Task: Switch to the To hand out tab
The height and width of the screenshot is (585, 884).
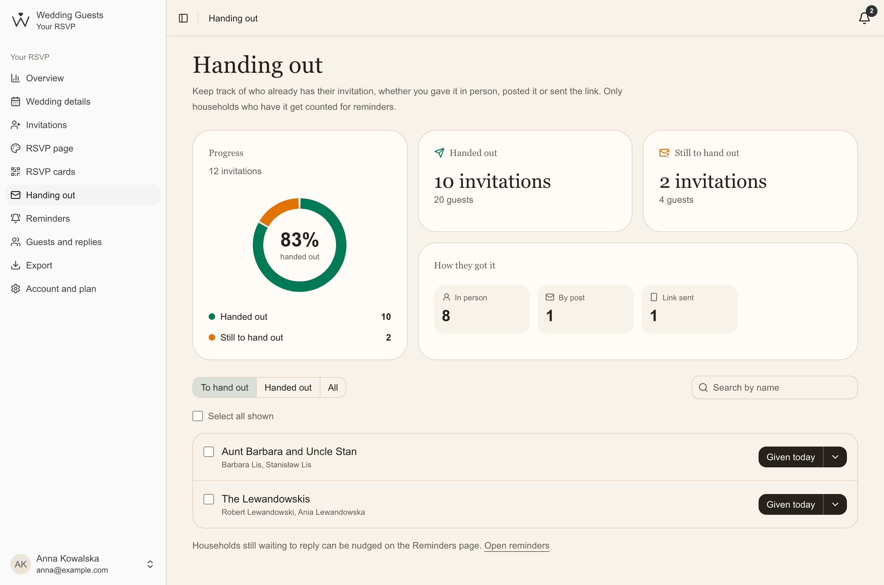Action: (225, 387)
